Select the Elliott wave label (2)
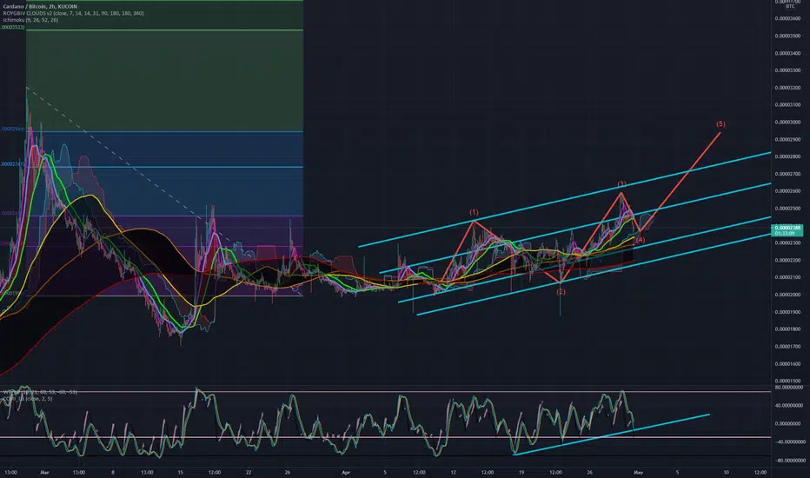 [x=561, y=291]
